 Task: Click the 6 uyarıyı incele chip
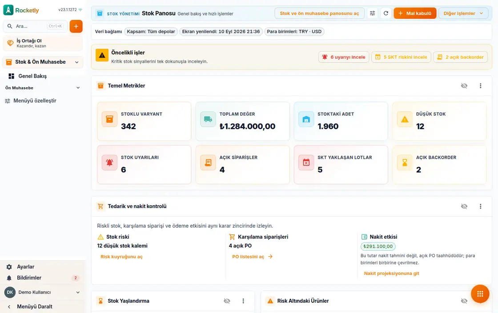(344, 57)
